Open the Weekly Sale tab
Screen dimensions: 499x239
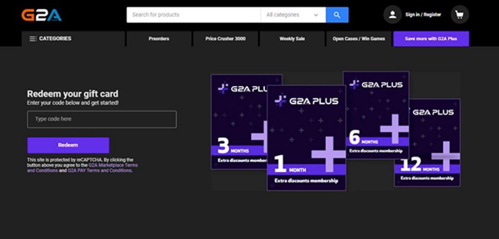coord(292,39)
